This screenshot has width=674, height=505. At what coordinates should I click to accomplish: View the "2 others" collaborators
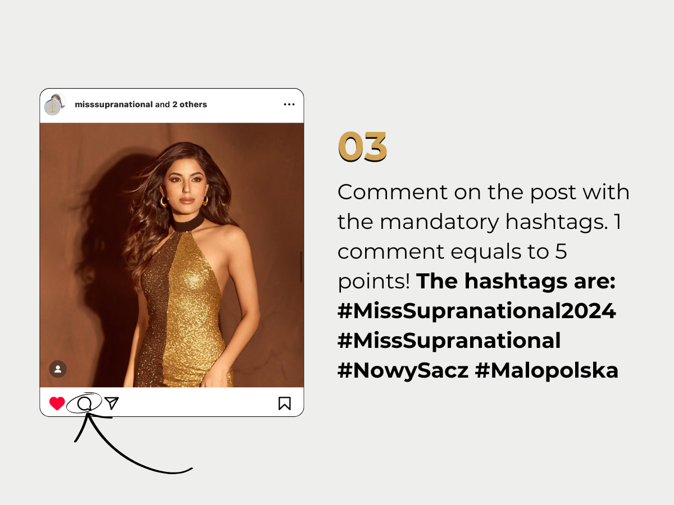coord(189,104)
